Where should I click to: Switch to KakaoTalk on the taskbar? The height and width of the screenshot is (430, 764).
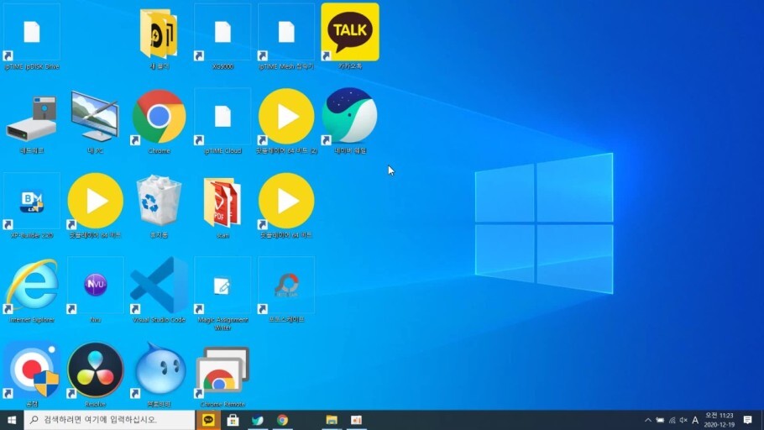[x=208, y=420]
